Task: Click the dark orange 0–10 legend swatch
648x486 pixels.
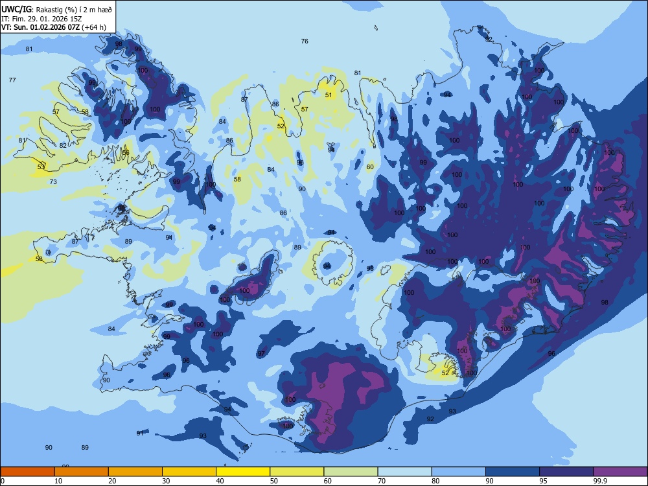Action: tap(27, 472)
